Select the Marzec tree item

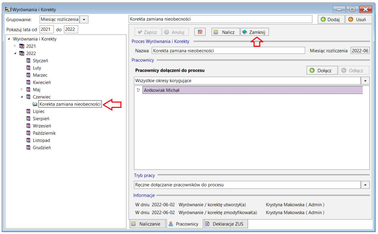pyautogui.click(x=40, y=75)
